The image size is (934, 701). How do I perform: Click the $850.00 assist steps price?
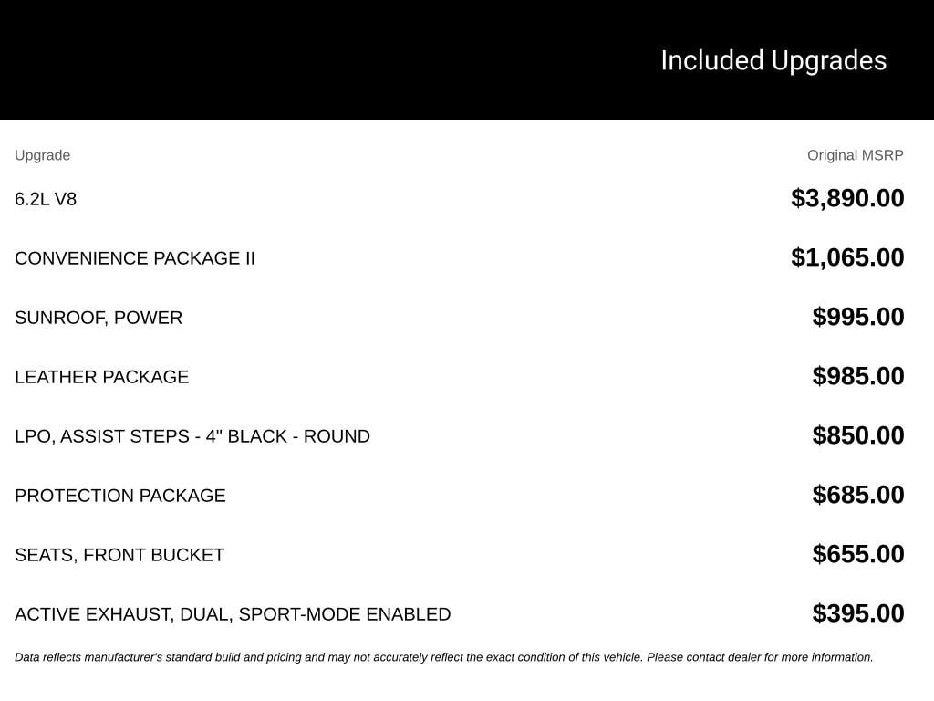(x=857, y=435)
